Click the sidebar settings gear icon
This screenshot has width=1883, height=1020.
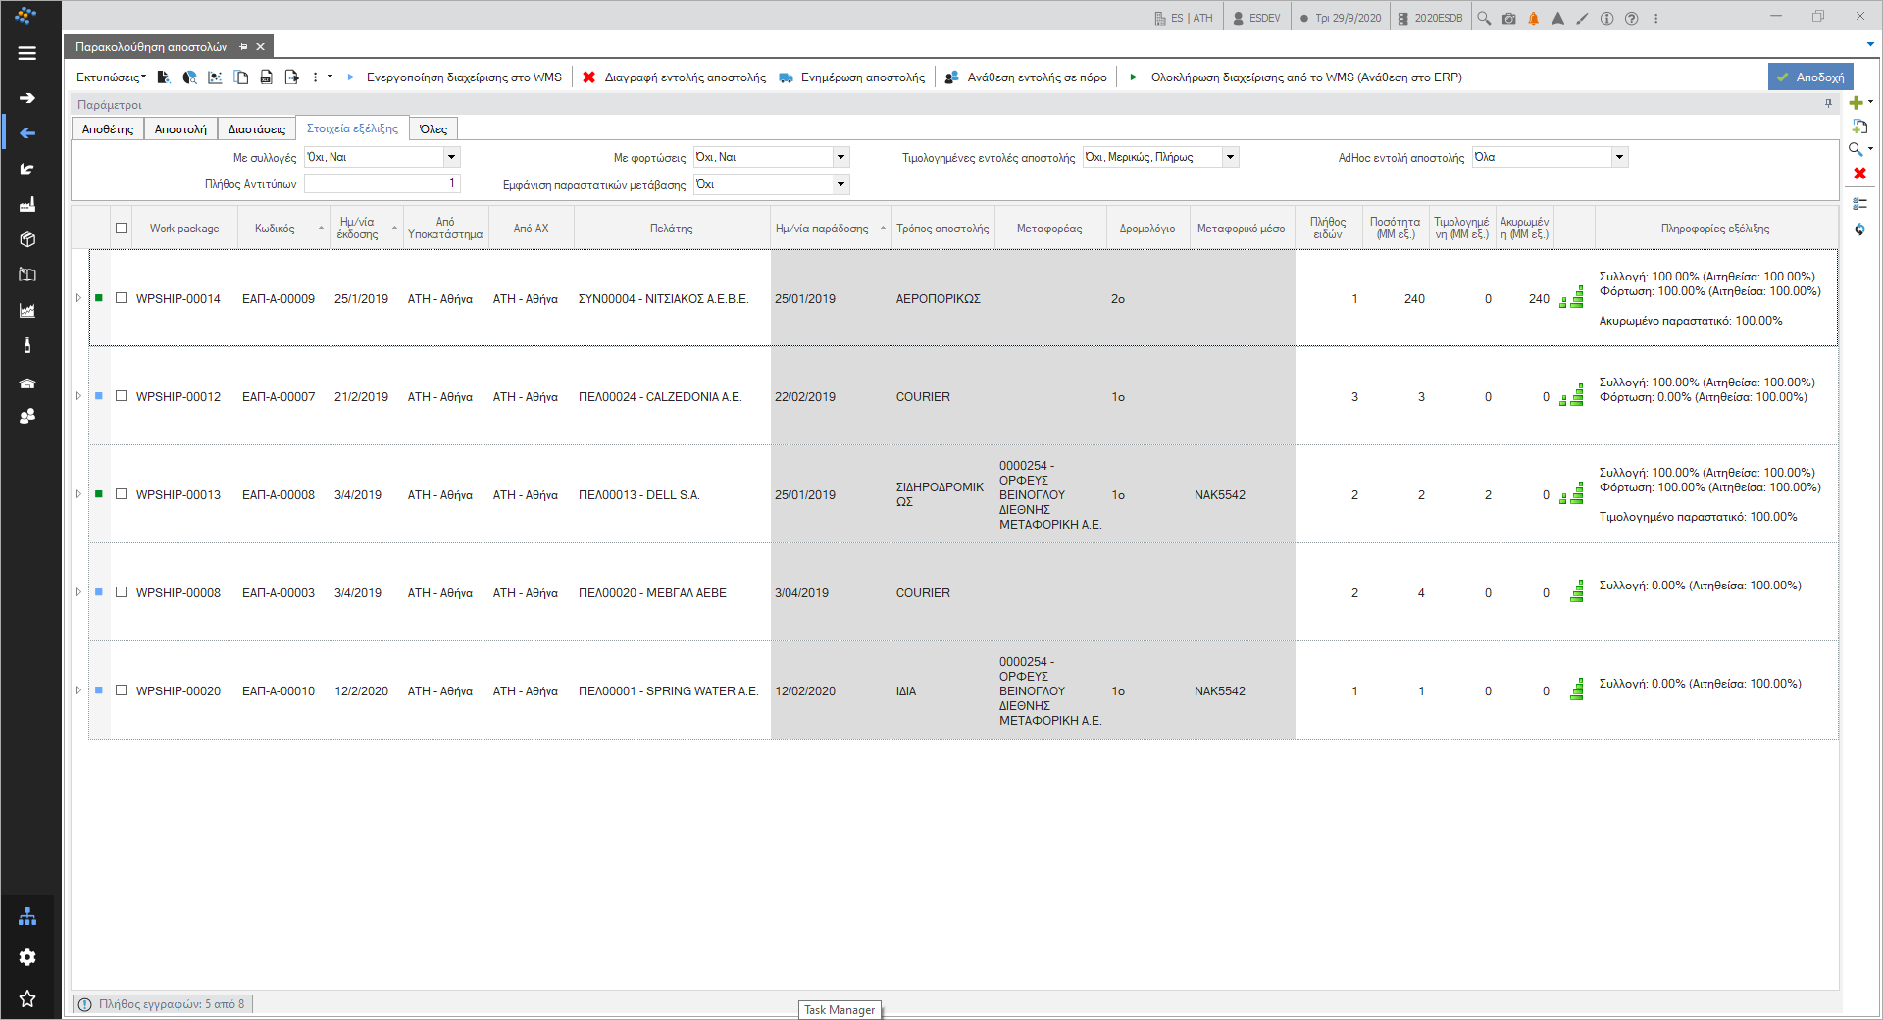tap(27, 957)
